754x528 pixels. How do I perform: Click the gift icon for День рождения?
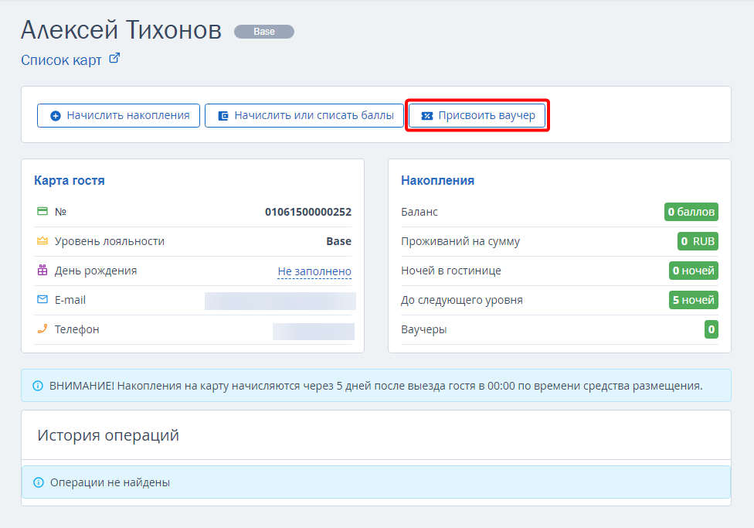(x=42, y=270)
